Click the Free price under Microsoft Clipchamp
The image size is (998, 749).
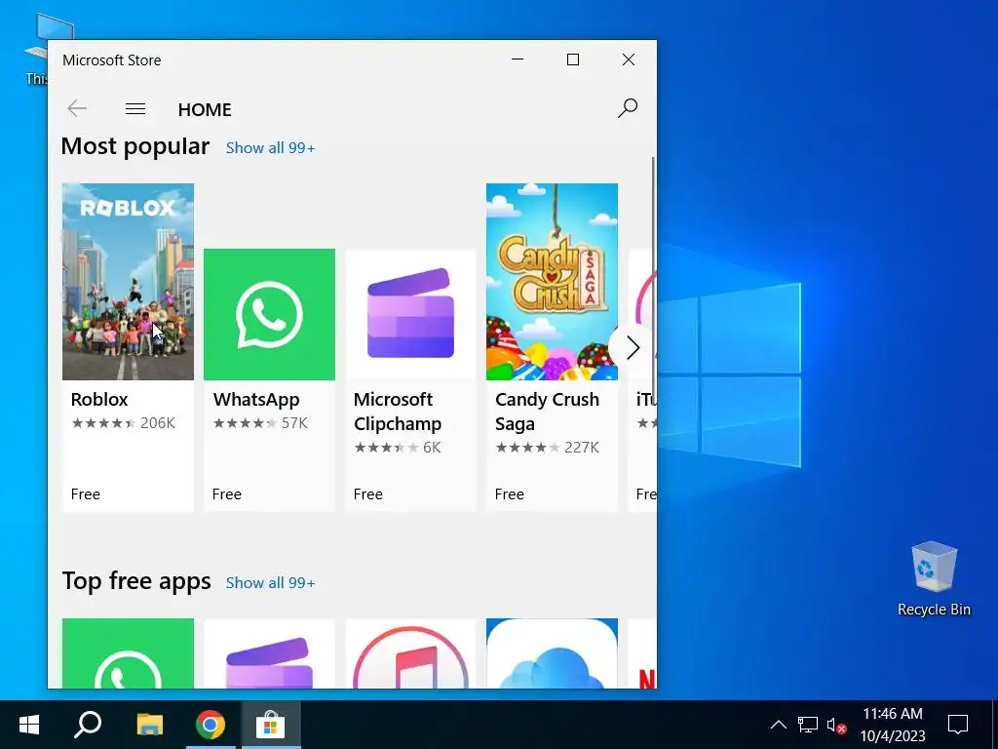[x=367, y=494]
